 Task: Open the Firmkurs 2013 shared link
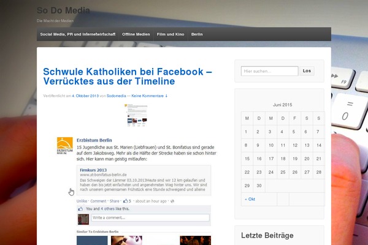(x=93, y=170)
